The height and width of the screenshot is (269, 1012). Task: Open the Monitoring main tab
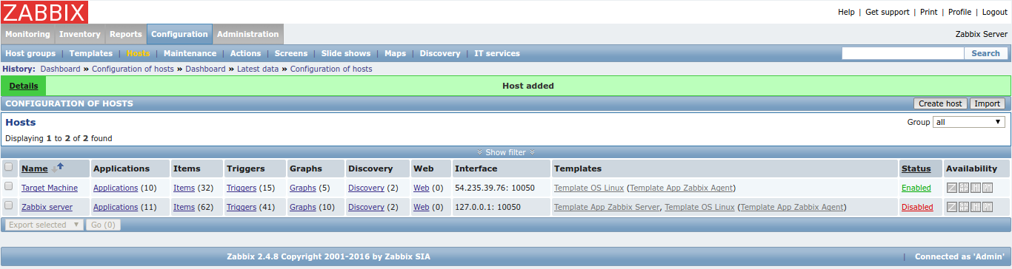coord(28,34)
